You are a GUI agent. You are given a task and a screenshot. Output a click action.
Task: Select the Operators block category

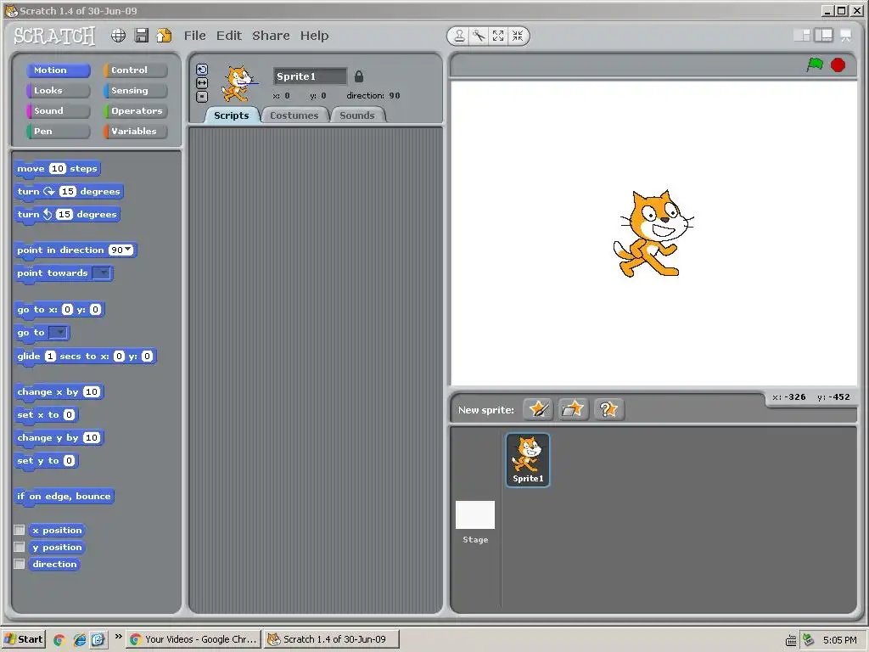pyautogui.click(x=135, y=111)
